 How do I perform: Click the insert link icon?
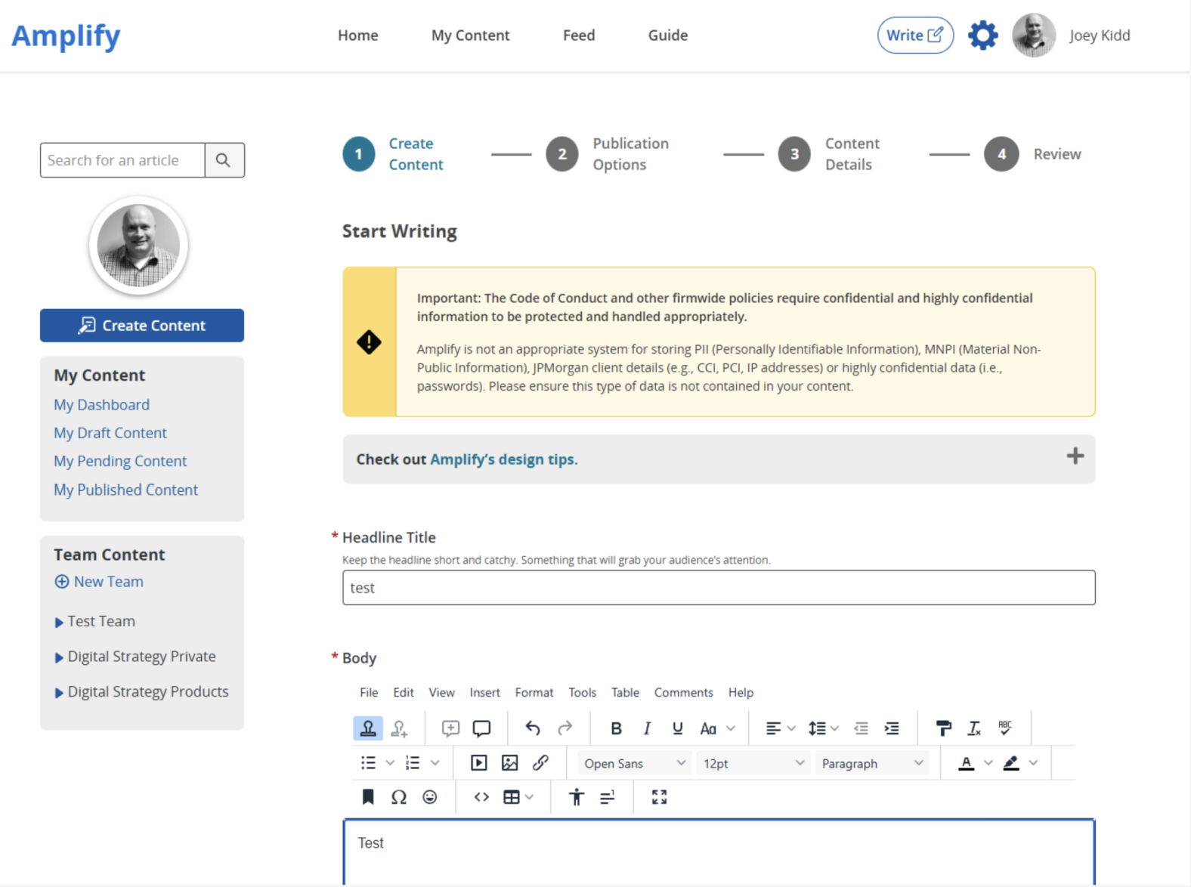(x=540, y=763)
